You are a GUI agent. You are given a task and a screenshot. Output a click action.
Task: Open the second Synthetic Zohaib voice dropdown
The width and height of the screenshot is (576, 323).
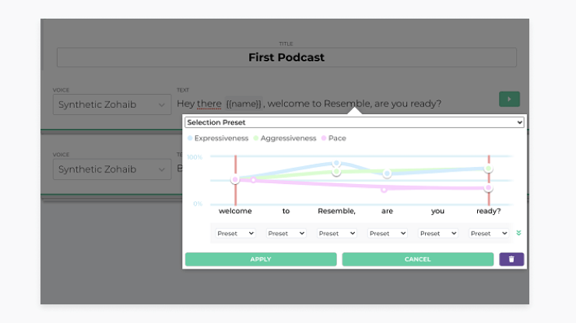tap(112, 169)
